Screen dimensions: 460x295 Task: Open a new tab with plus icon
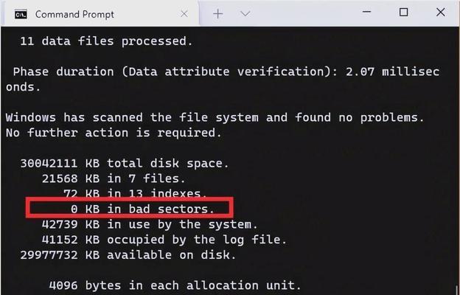pyautogui.click(x=218, y=14)
